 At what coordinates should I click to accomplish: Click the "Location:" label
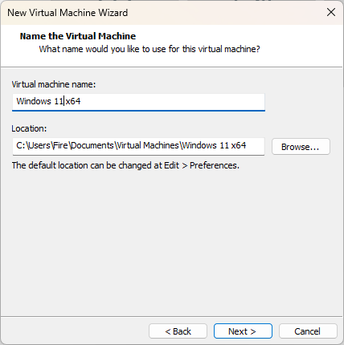click(x=29, y=128)
